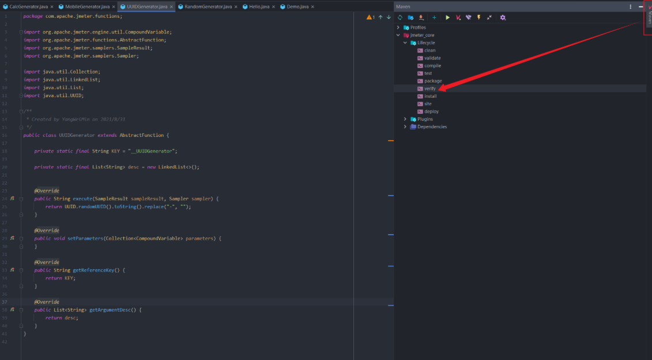Execute Maven goal icon
The height and width of the screenshot is (360, 652).
tap(458, 17)
